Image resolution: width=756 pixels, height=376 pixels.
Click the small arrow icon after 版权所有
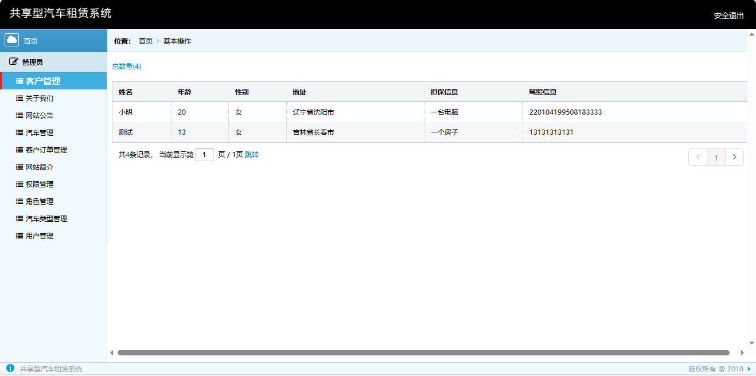[x=749, y=369]
